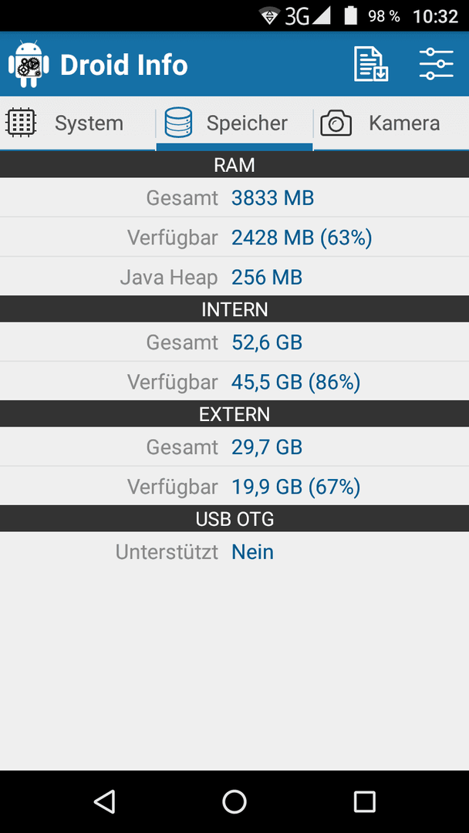Tap the battery icon in status bar
The width and height of the screenshot is (469, 833).
click(350, 16)
